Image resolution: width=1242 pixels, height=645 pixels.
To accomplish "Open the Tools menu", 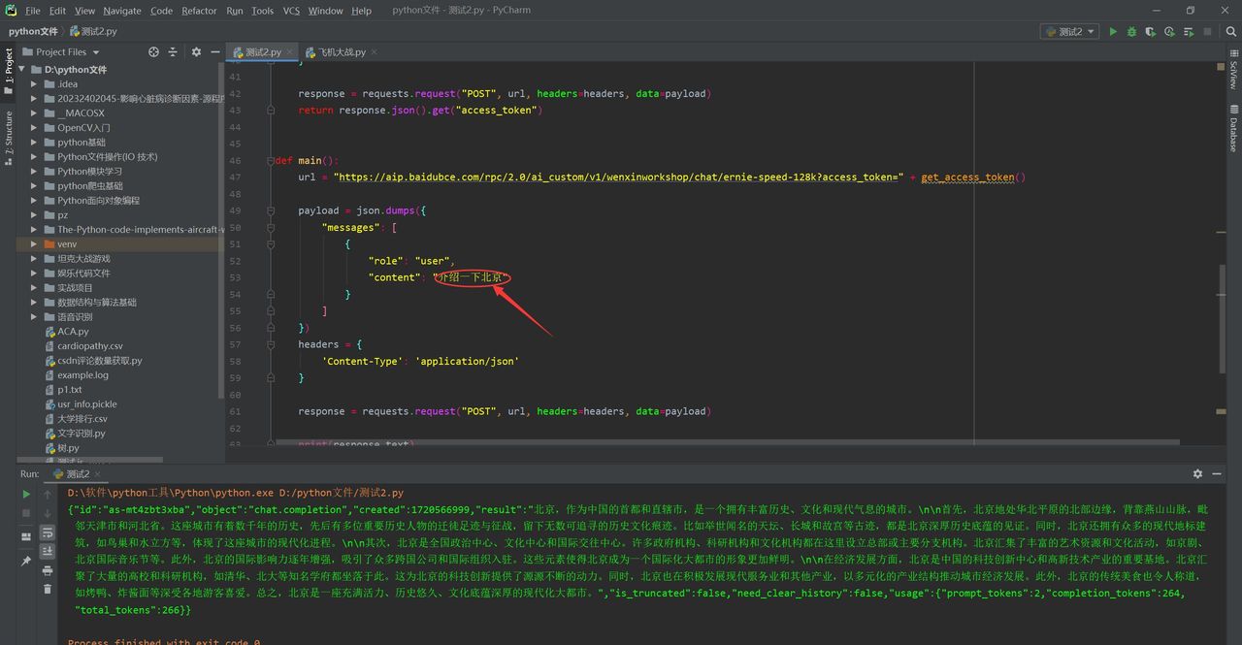I will pos(262,11).
